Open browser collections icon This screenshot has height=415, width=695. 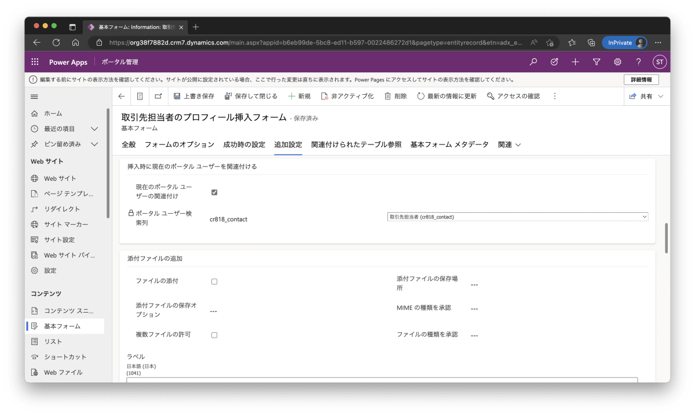pyautogui.click(x=591, y=42)
